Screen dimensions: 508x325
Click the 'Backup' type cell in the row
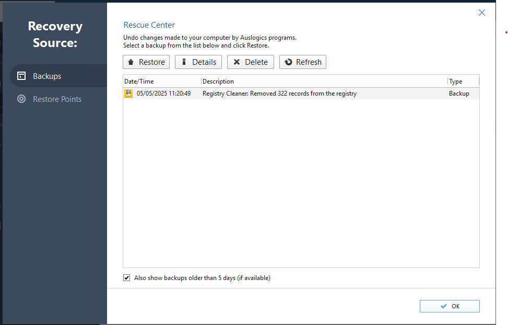pos(459,94)
